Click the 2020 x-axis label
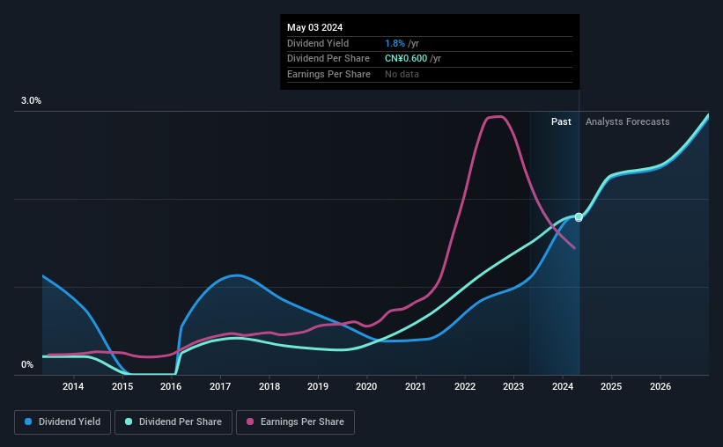This screenshot has height=447, width=723. [366, 386]
